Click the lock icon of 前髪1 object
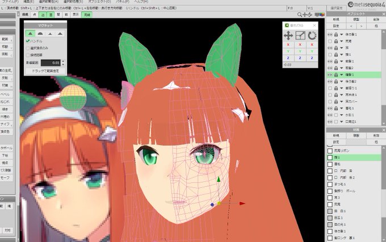This screenshot has width=386, height=242. pyautogui.click(x=336, y=61)
